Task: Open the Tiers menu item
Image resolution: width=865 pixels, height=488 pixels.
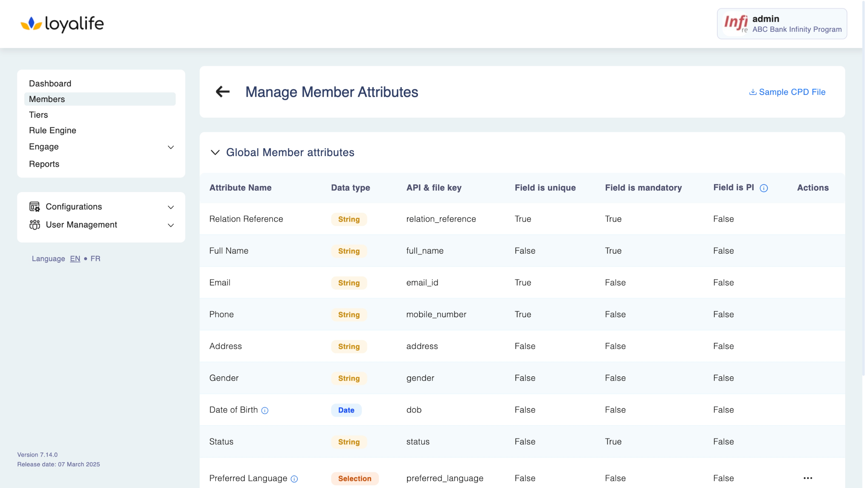Action: (x=39, y=115)
